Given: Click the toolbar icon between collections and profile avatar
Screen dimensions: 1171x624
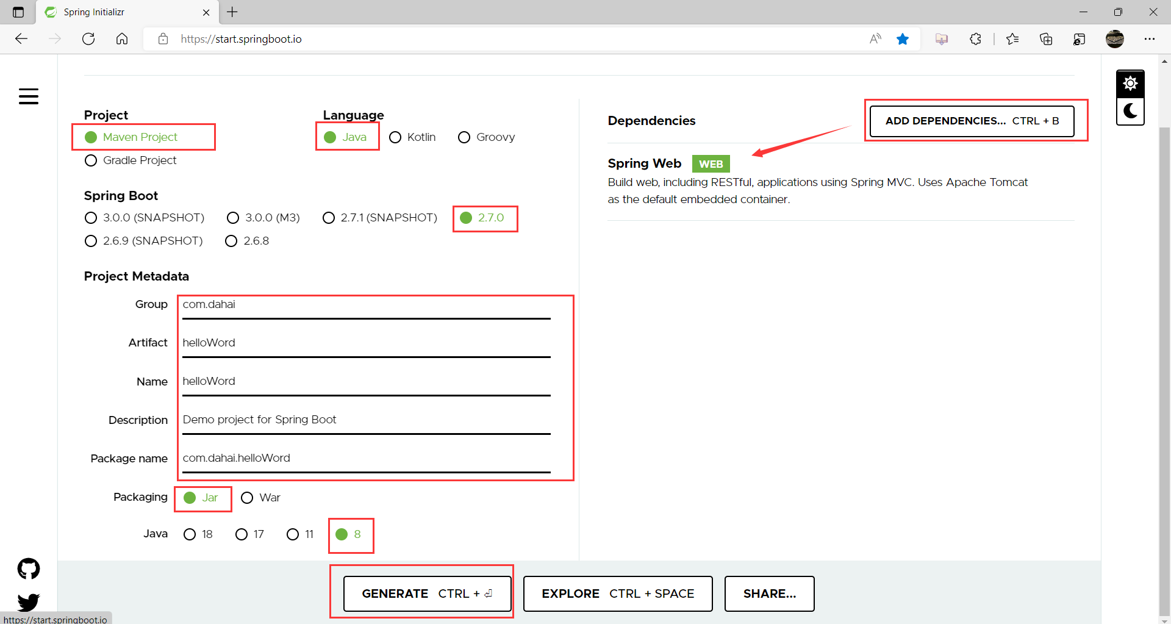Looking at the screenshot, I should tap(1080, 39).
